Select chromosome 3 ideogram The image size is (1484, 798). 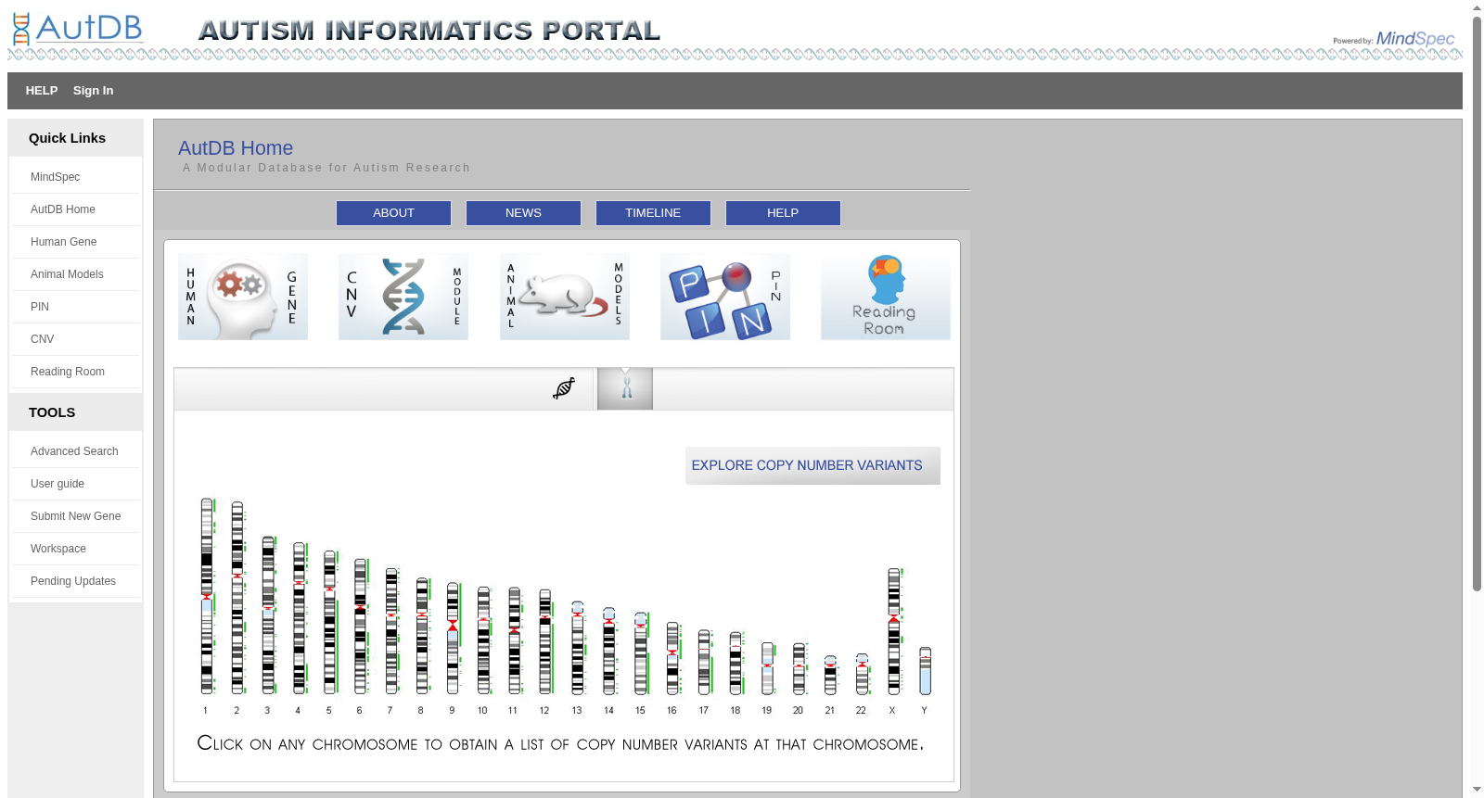click(x=268, y=614)
